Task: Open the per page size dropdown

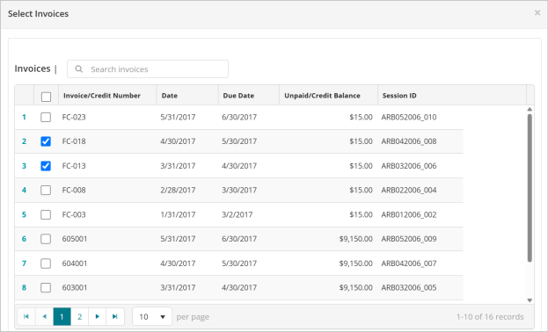Action: 152,317
